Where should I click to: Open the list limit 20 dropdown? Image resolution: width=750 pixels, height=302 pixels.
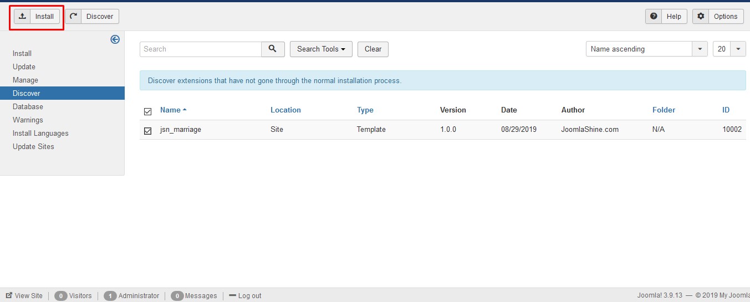(729, 49)
